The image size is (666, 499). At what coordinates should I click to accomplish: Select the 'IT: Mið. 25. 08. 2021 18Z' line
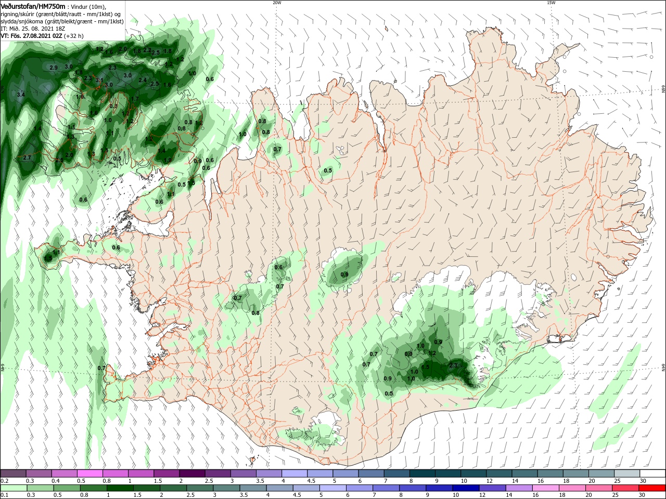pos(32,29)
